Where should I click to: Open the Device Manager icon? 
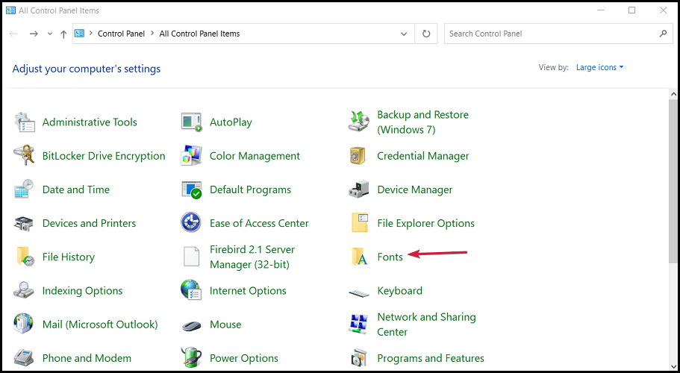click(359, 189)
